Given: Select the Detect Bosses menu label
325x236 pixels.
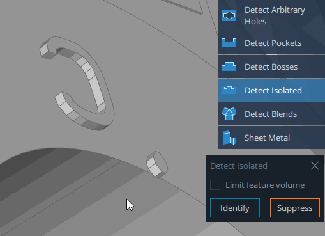Looking at the screenshot, I should 271,67.
